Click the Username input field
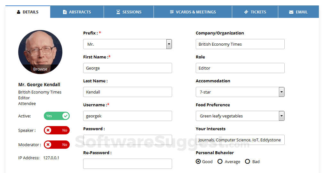 127,116
